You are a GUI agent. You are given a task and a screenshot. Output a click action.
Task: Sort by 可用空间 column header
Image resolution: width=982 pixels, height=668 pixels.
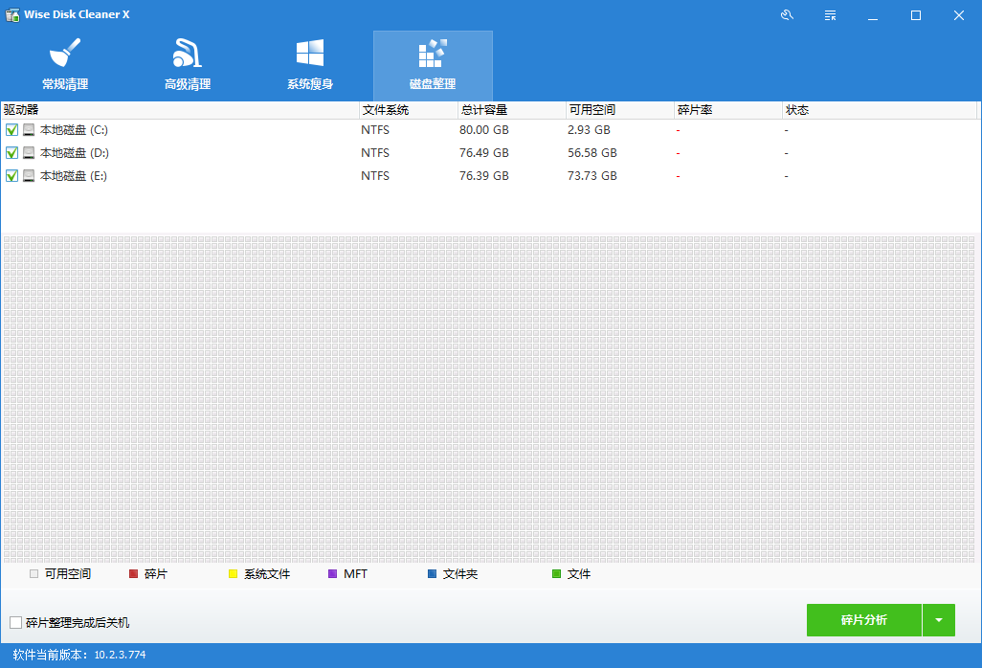pos(591,110)
